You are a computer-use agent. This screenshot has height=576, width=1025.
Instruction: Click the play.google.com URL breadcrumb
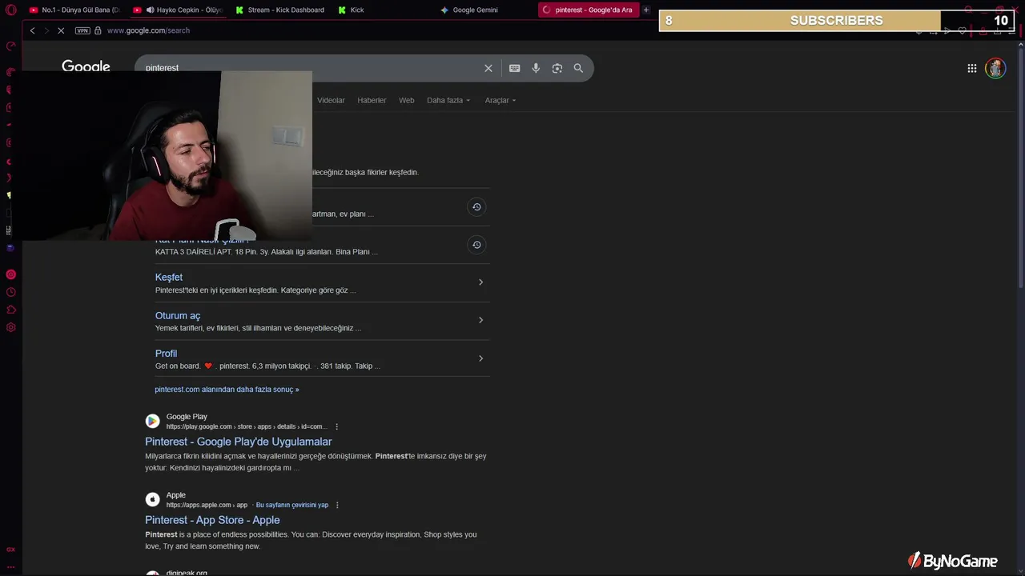(247, 427)
